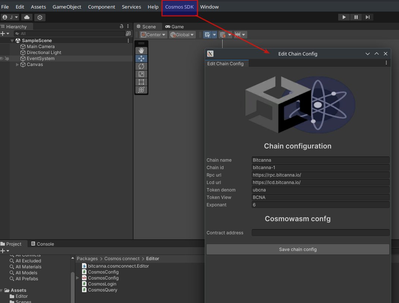Viewport: 399px width, 303px height.
Task: Select the CosmosLogin script
Action: coord(99,284)
